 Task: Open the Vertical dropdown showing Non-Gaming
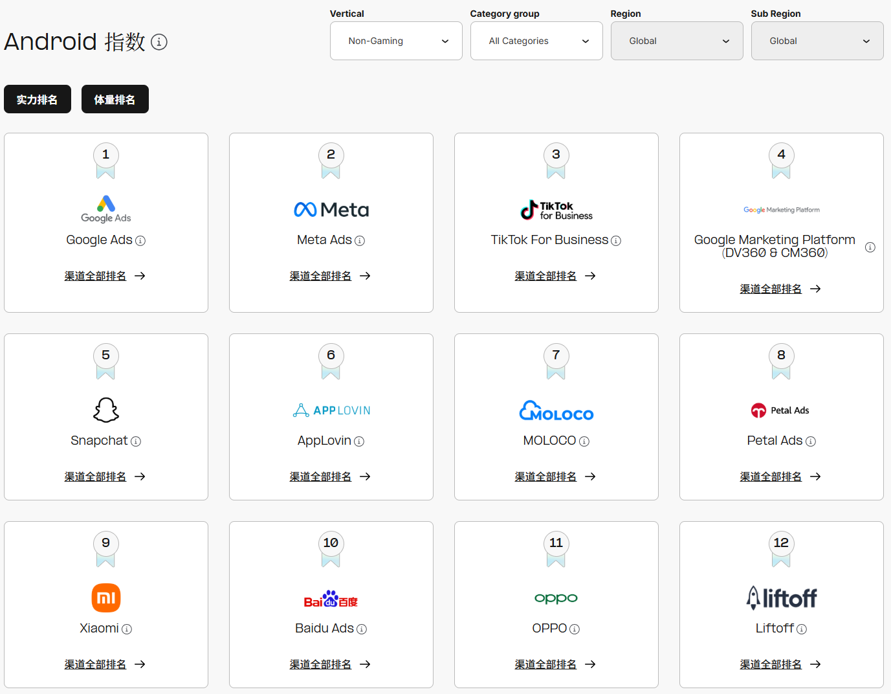tap(396, 41)
